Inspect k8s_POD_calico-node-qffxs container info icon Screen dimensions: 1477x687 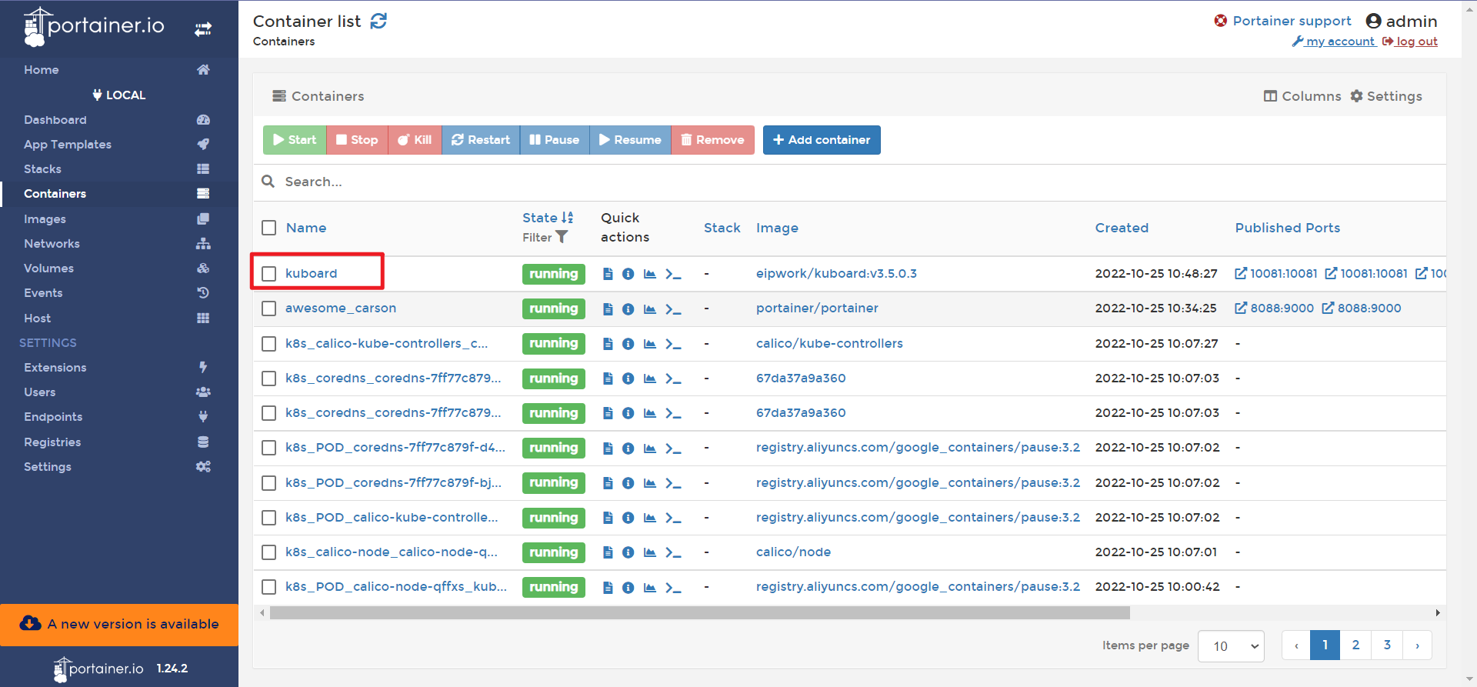628,587
